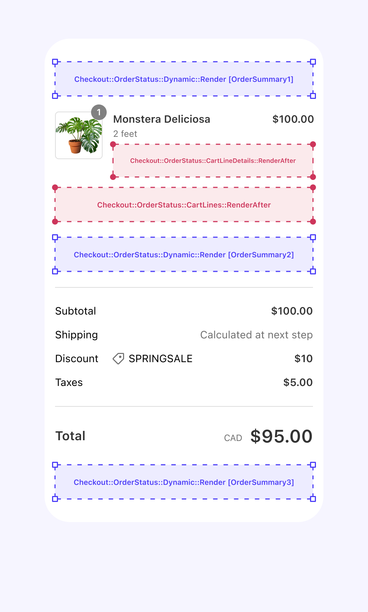Click the quantity badge showing 1
368x612 pixels.
[99, 112]
